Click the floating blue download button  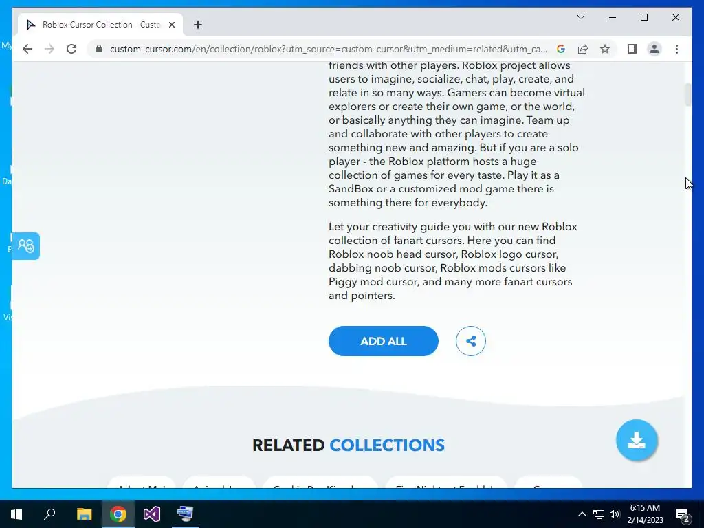tap(637, 440)
